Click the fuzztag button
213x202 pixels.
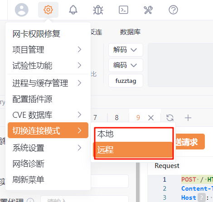pyautogui.click(x=126, y=81)
